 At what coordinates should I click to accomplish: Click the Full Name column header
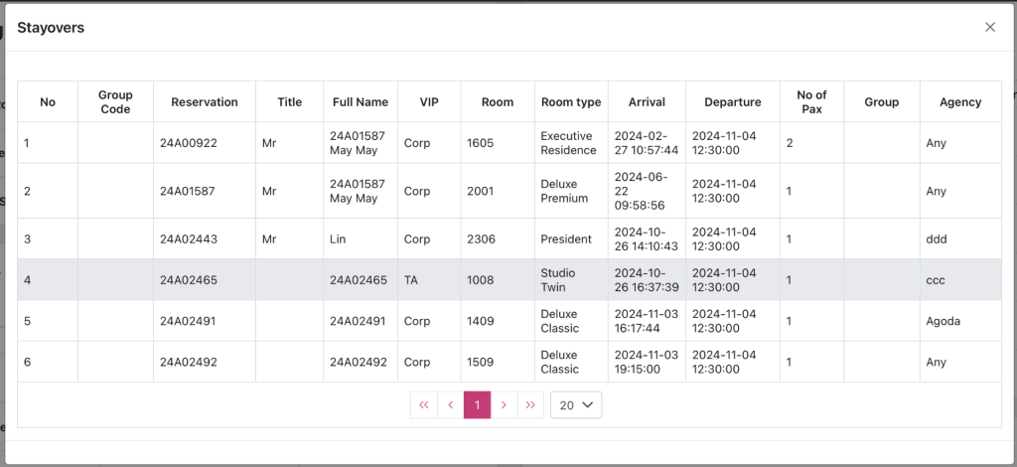coord(361,102)
